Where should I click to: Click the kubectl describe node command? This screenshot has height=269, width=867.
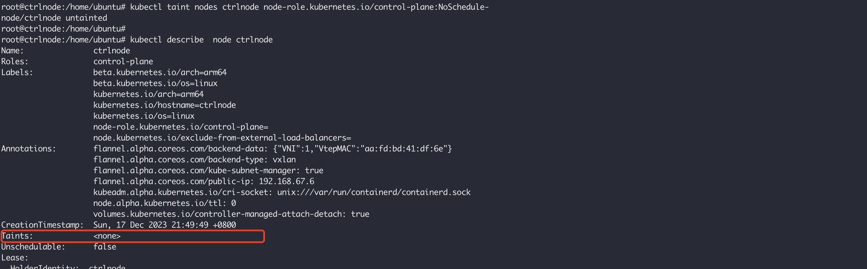click(x=201, y=40)
